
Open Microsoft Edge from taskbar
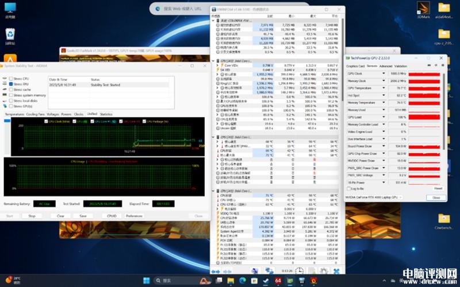[242, 281]
